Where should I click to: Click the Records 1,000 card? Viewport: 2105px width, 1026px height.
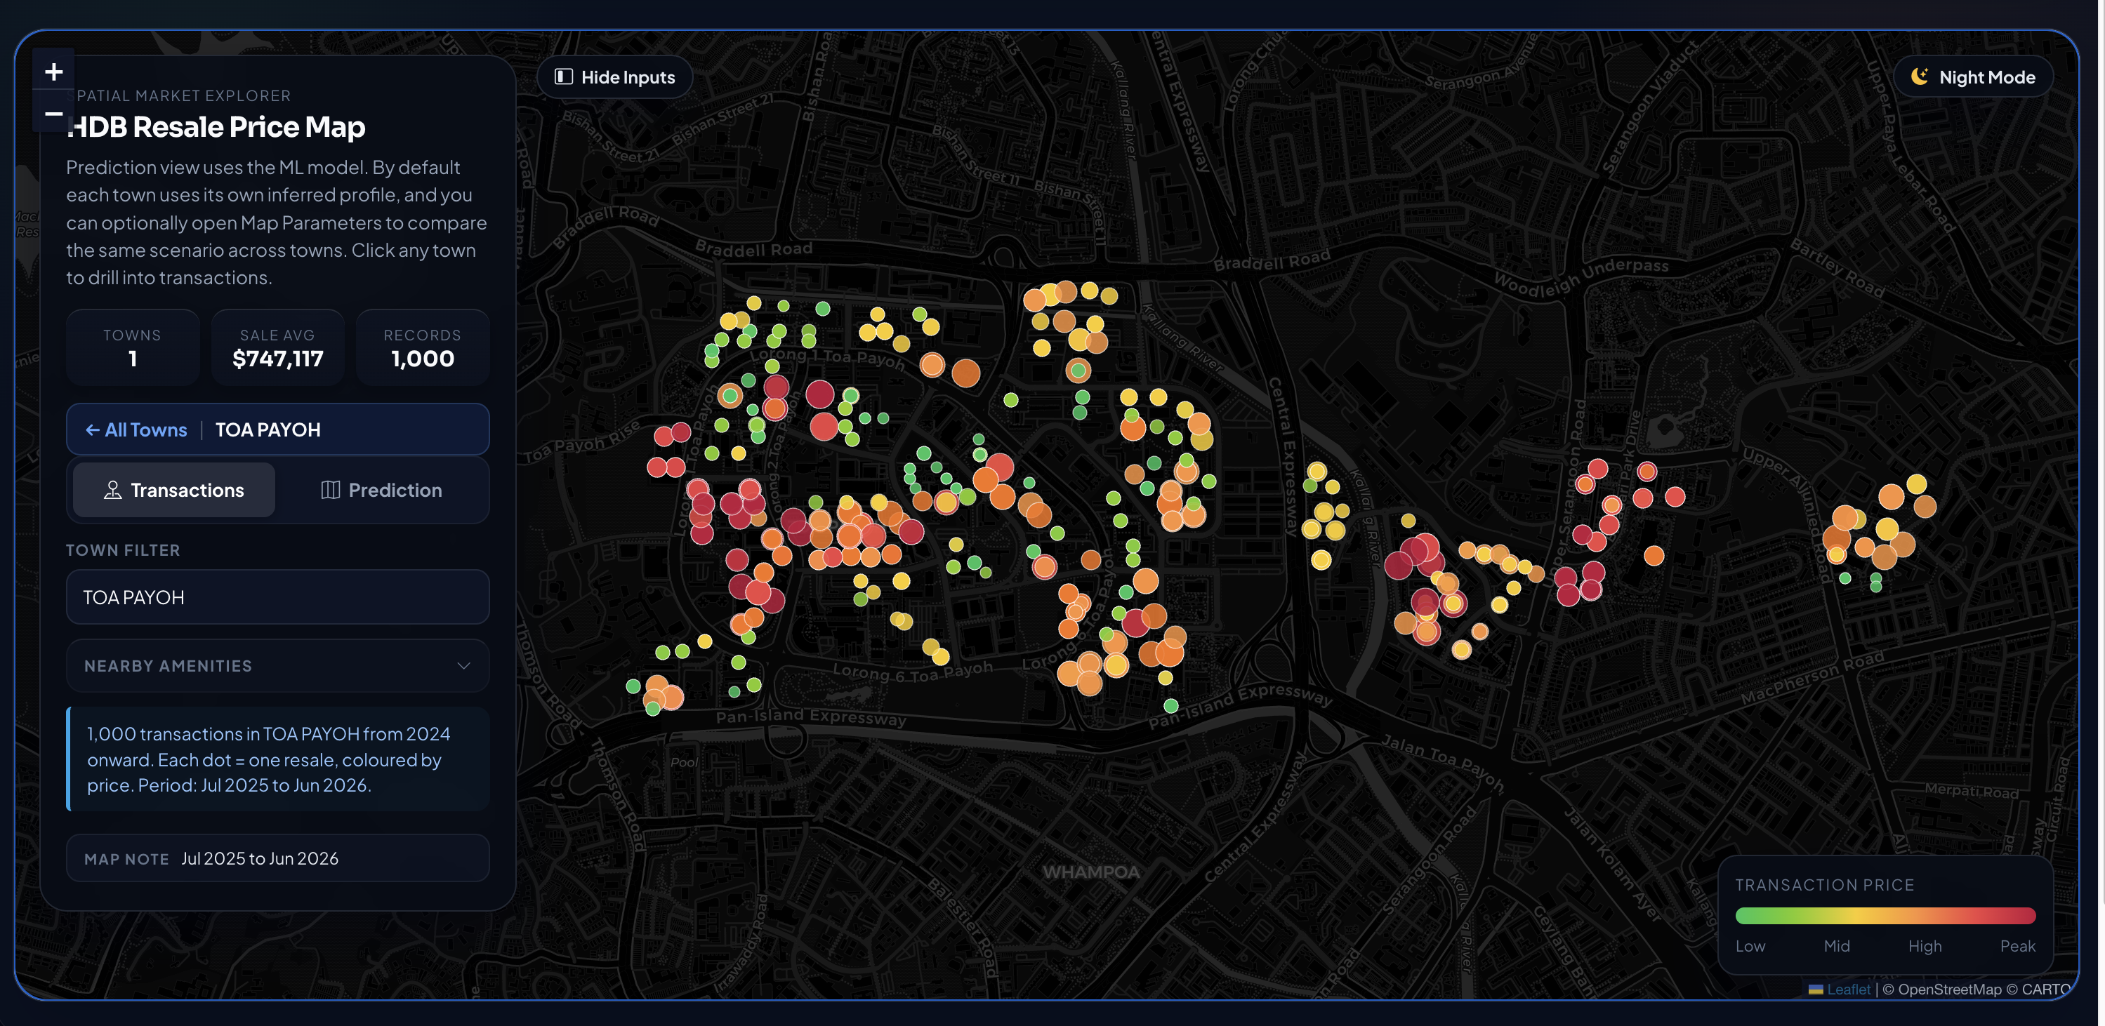423,347
